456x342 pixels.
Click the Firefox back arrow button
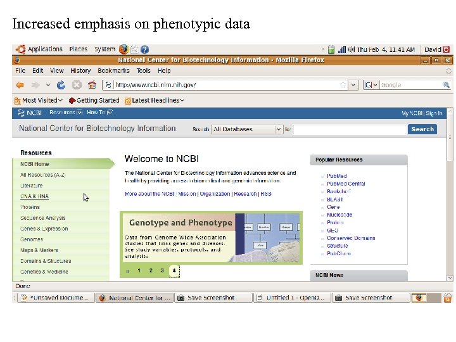20,85
